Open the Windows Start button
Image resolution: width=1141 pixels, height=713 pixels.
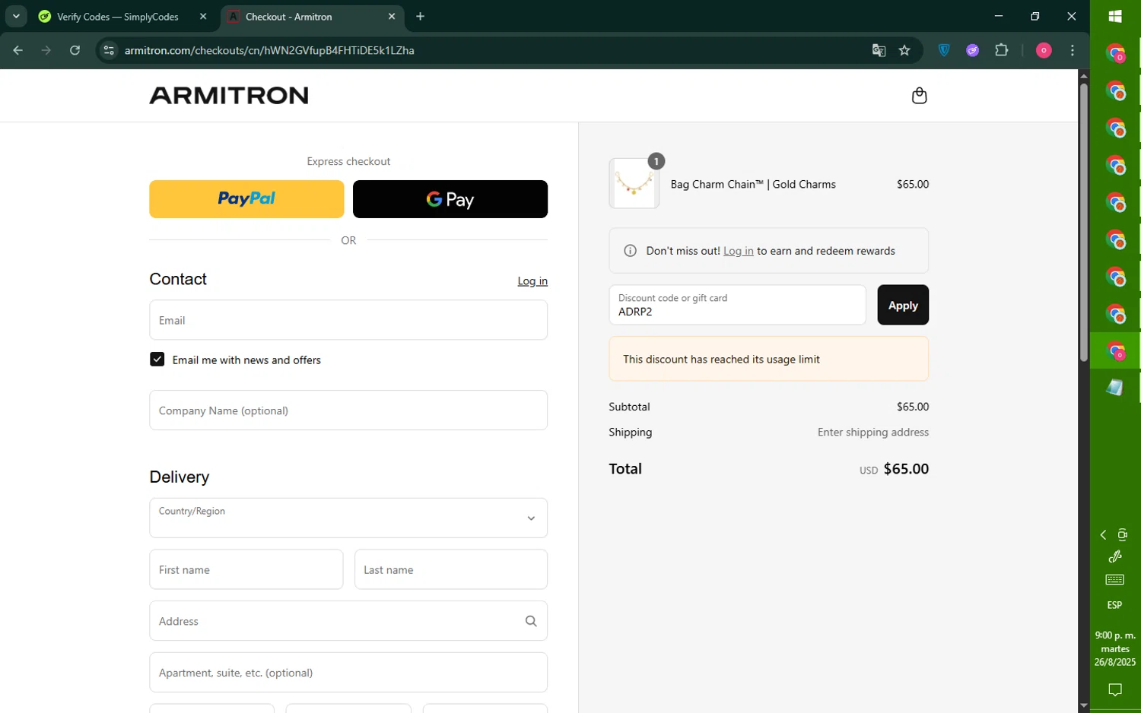1115,16
